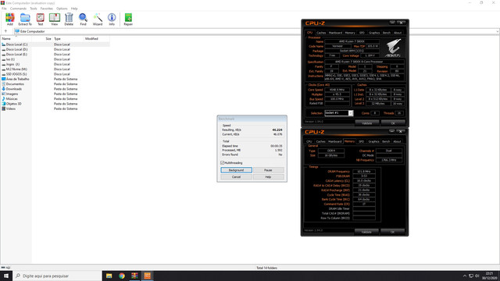
Task: Click the Área de Trabalho desktop icon
Action: point(3,79)
